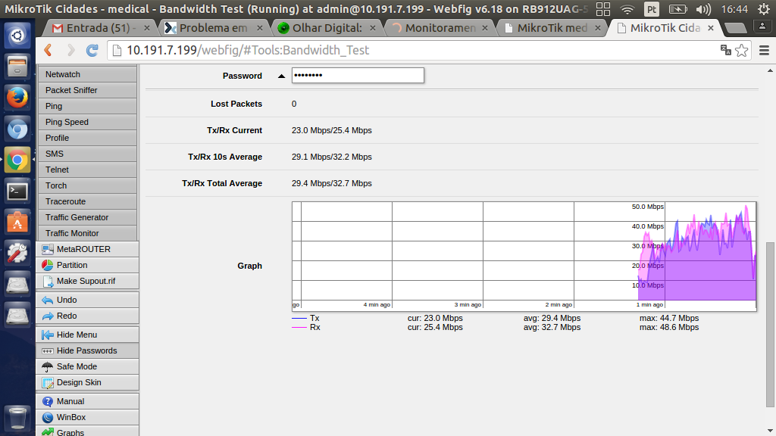Click inside the Password input field
The width and height of the screenshot is (776, 436).
[358, 75]
